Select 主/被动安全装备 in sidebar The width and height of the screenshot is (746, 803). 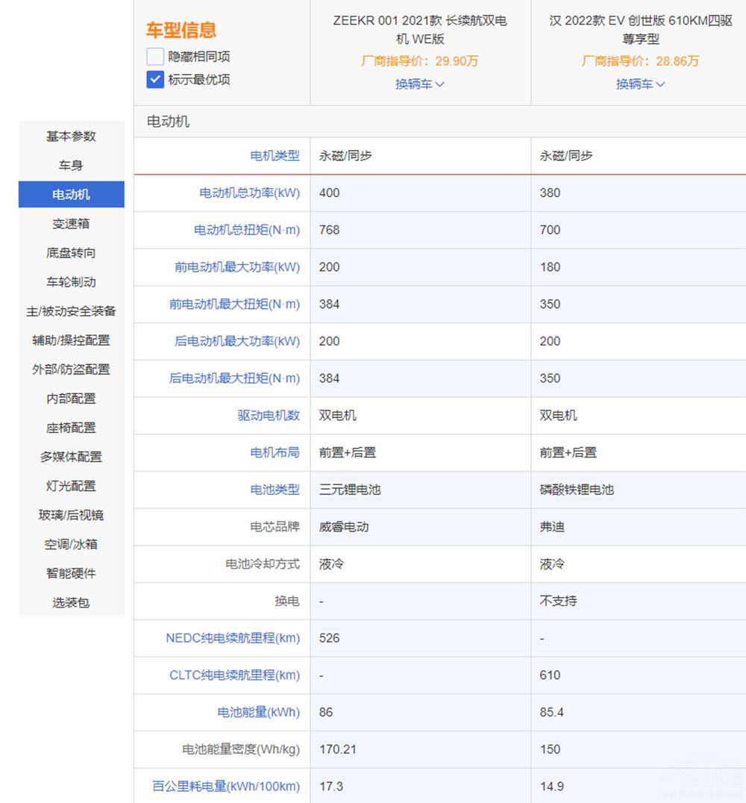click(71, 310)
